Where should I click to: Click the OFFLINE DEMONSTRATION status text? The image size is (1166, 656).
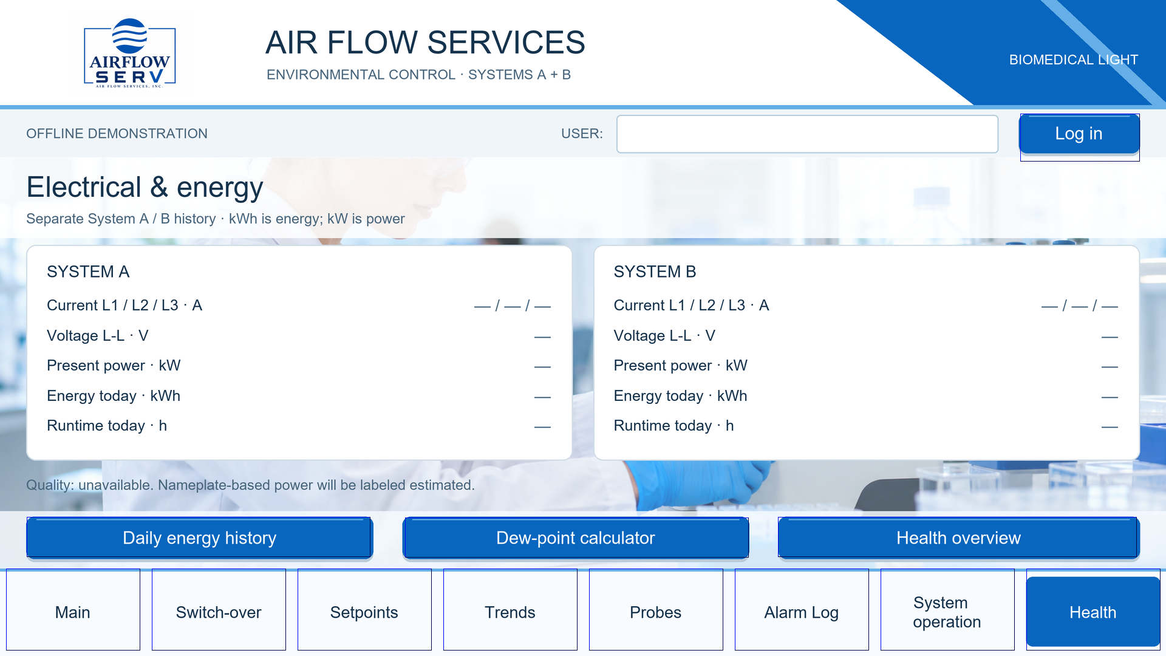(117, 134)
